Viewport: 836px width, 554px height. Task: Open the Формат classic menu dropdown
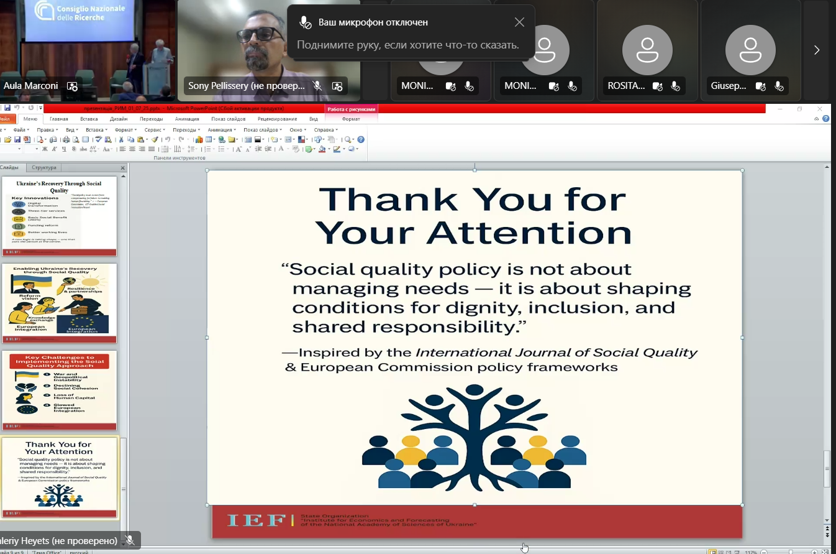[x=125, y=130]
